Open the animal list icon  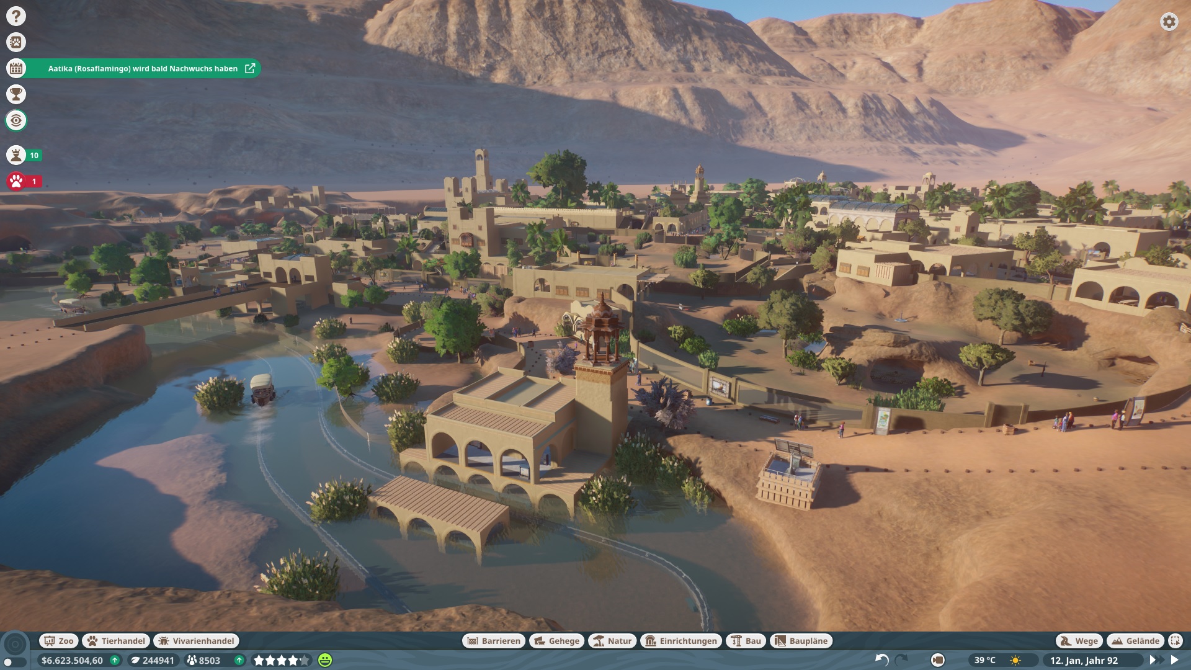[16, 42]
